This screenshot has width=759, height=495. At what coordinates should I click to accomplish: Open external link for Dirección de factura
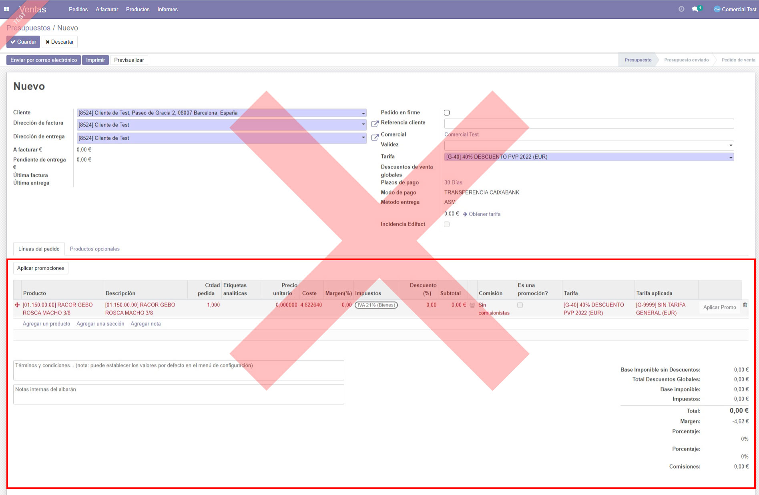click(375, 124)
